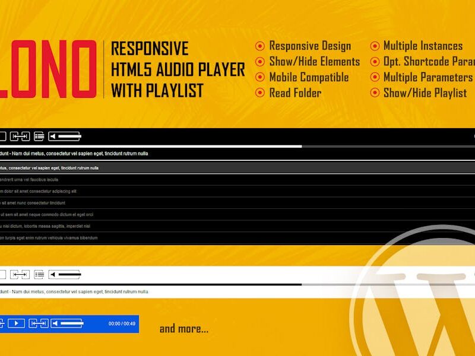Seek on the black player's progress bar
Screen dimensions: 475x356
237,147
